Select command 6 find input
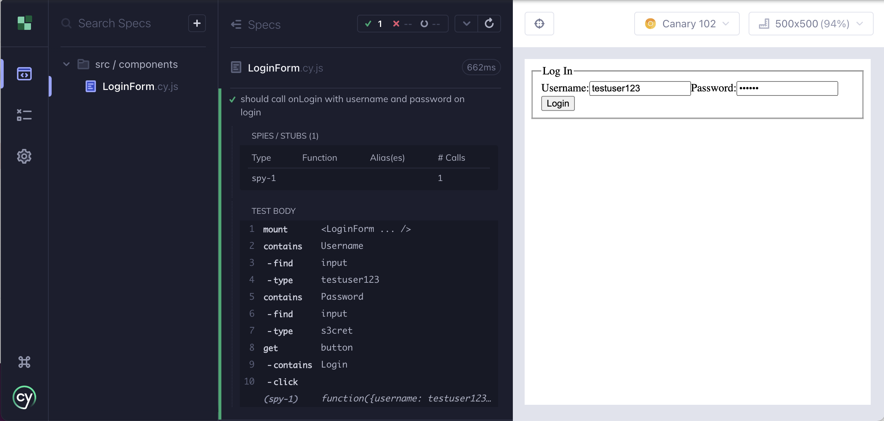This screenshot has width=884, height=421. (x=369, y=314)
